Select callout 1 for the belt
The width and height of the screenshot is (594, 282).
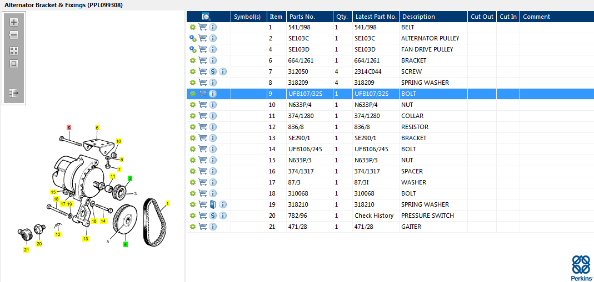pyautogui.click(x=167, y=203)
